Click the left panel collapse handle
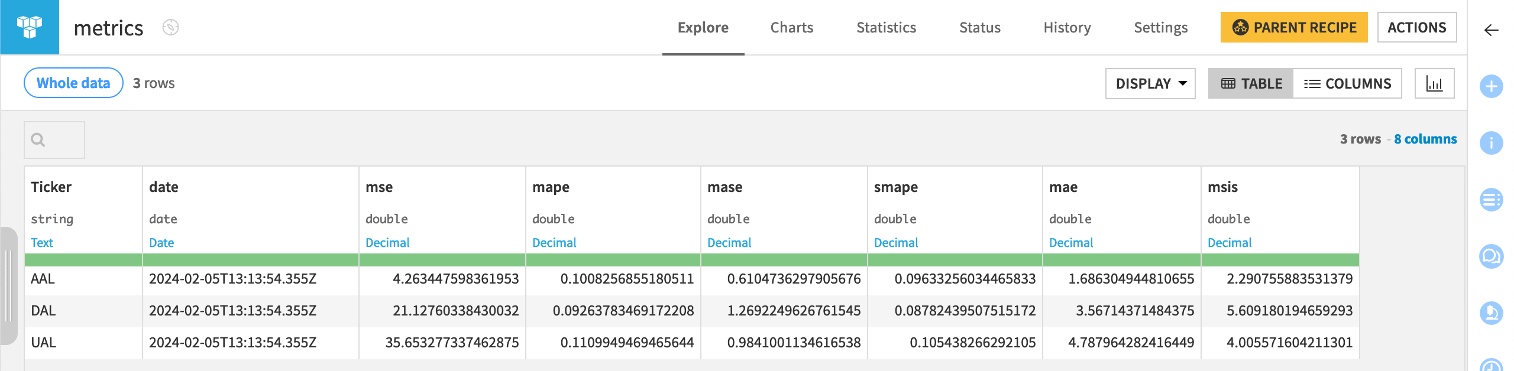This screenshot has height=371, width=1514. point(8,286)
